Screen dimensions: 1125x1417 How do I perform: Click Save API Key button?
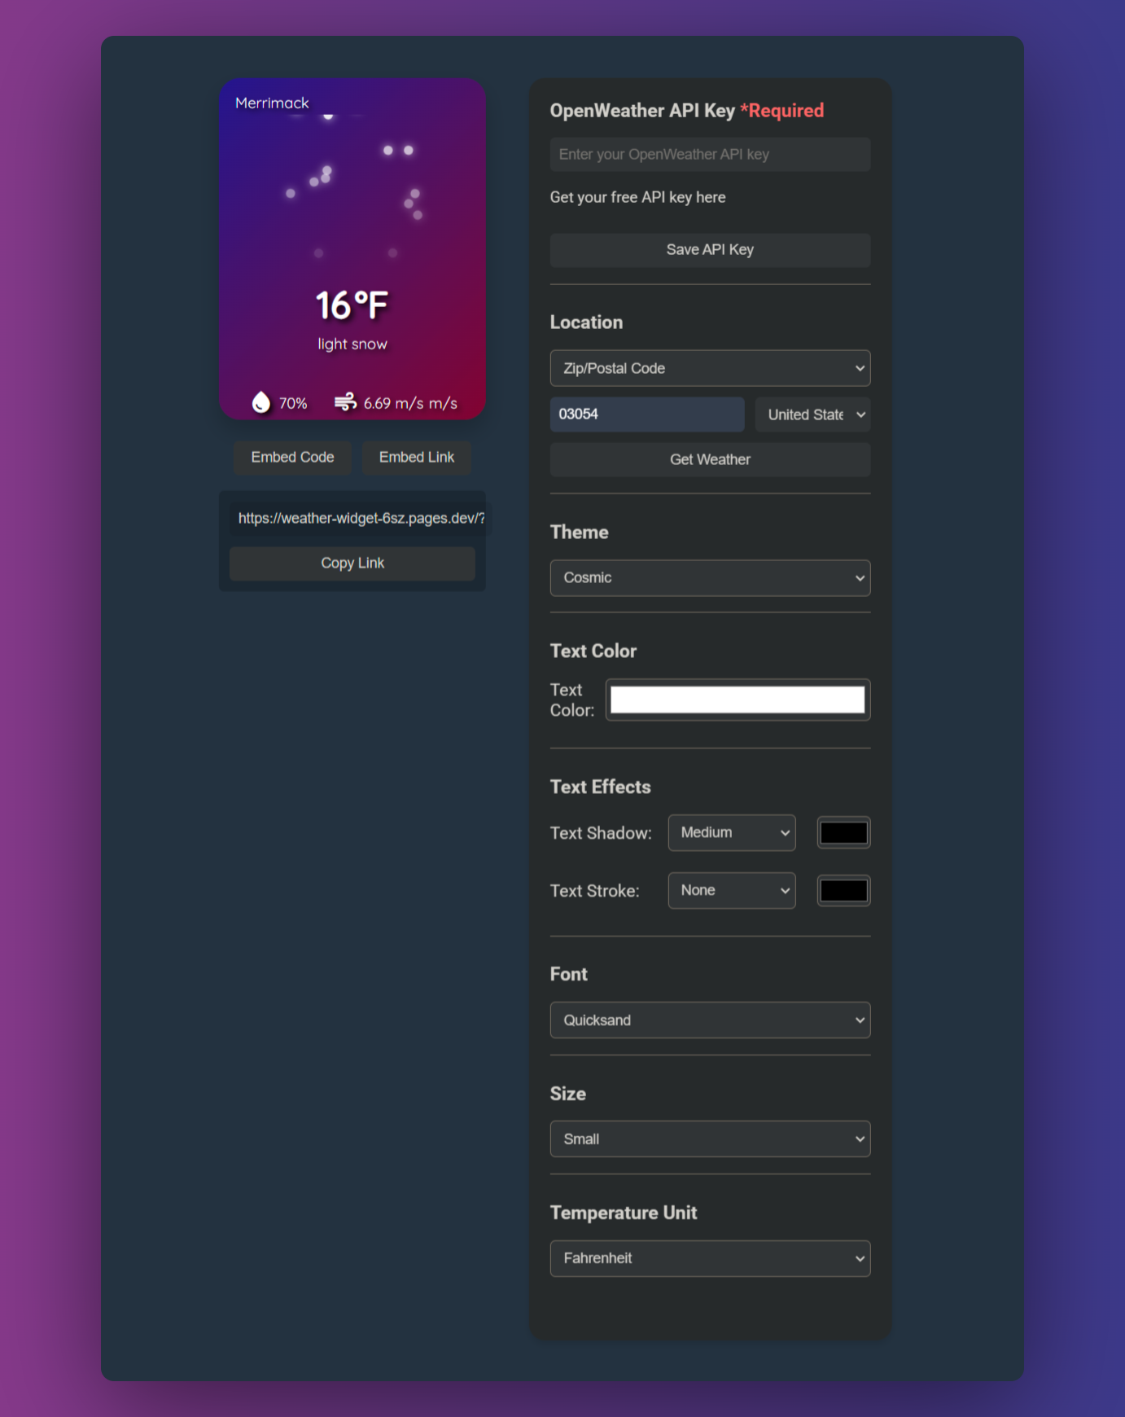coord(710,250)
